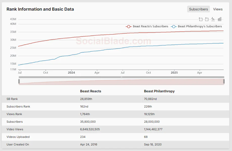Select the Subscribers chart tab
This screenshot has height=151, width=232.
point(198,9)
